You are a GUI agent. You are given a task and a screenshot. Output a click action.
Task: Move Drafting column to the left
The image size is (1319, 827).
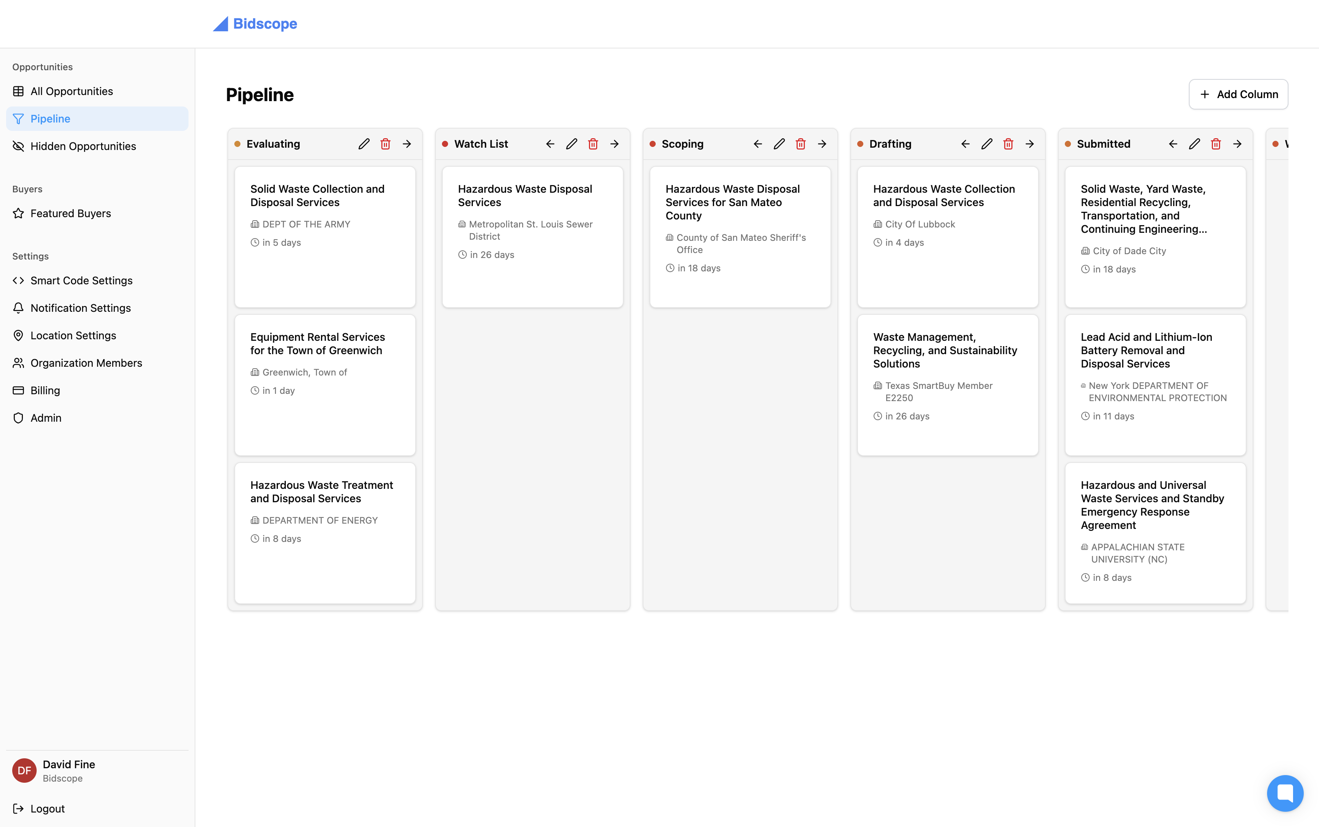(965, 144)
